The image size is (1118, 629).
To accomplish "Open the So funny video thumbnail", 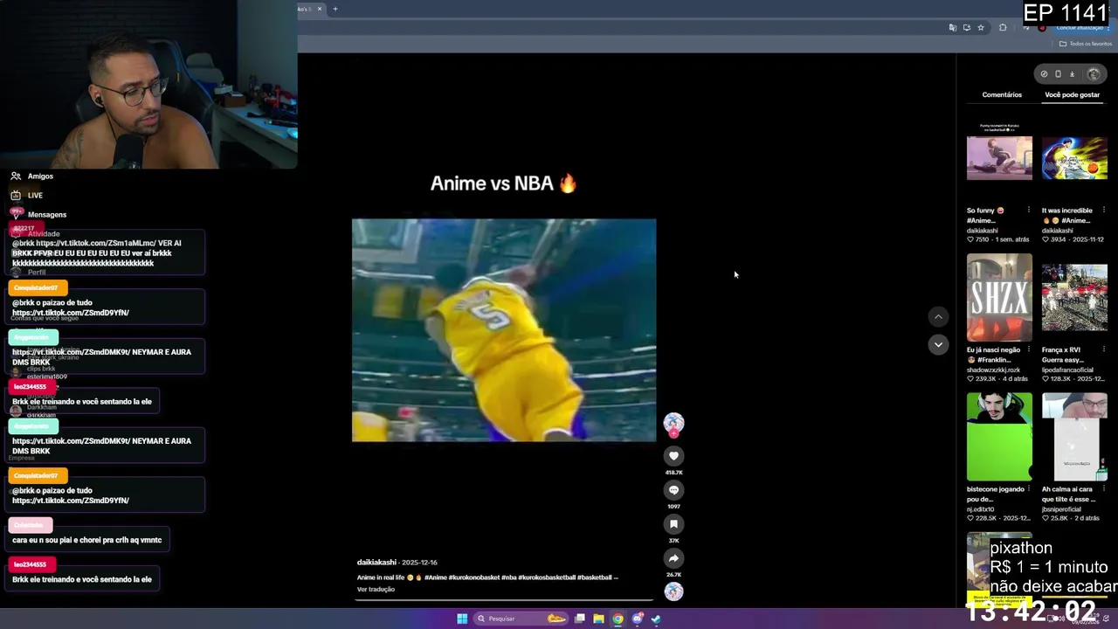I will [999, 158].
